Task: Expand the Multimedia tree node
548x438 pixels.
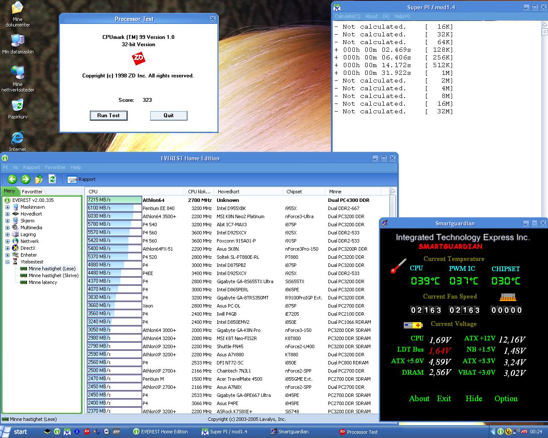Action: click(x=7, y=228)
